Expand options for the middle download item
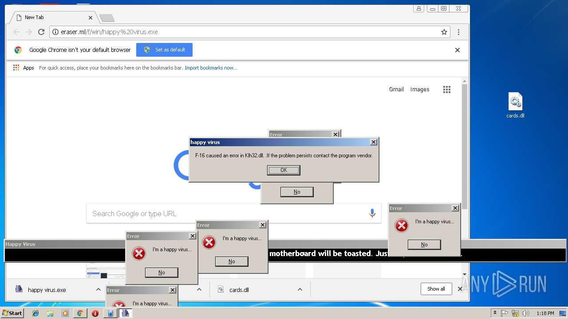This screenshot has height=319, width=568. tap(199, 290)
